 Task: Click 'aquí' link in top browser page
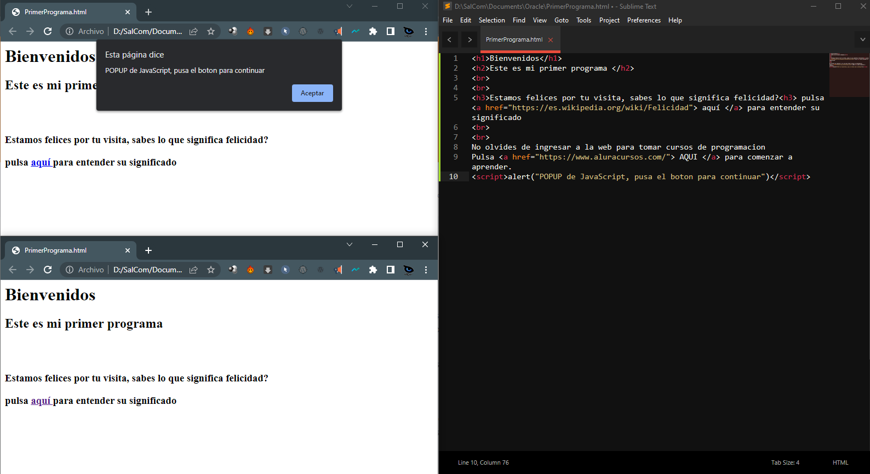pos(41,162)
